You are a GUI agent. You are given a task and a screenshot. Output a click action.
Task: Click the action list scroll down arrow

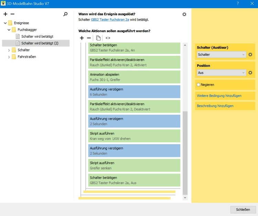(x=185, y=197)
